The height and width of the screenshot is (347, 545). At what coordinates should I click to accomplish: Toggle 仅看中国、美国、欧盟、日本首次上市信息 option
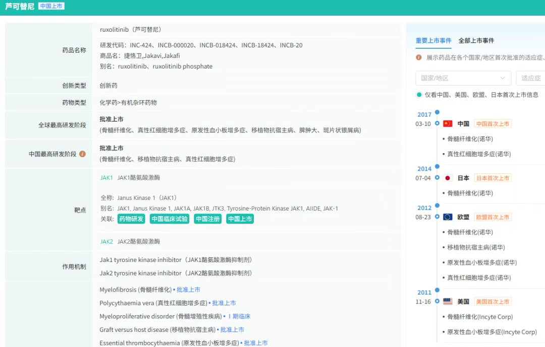coord(419,95)
